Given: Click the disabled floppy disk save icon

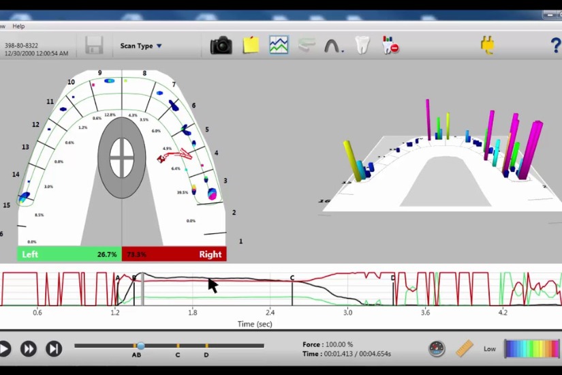Looking at the screenshot, I should [94, 45].
